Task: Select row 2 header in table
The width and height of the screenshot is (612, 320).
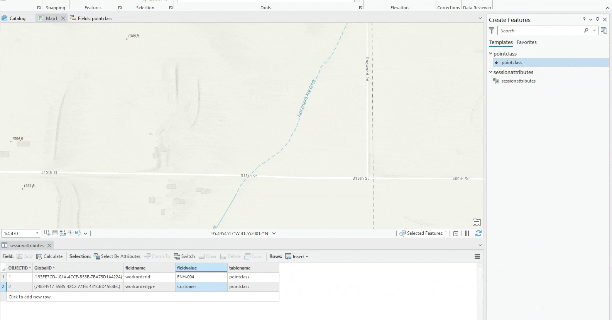Action: (3, 286)
